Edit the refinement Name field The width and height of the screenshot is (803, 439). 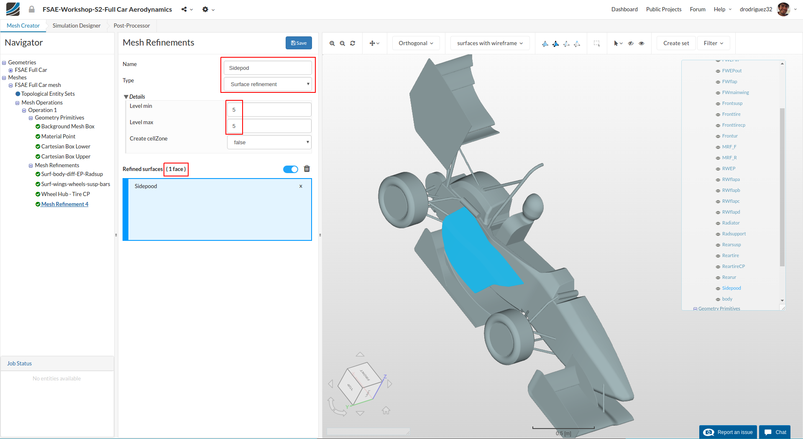point(268,68)
